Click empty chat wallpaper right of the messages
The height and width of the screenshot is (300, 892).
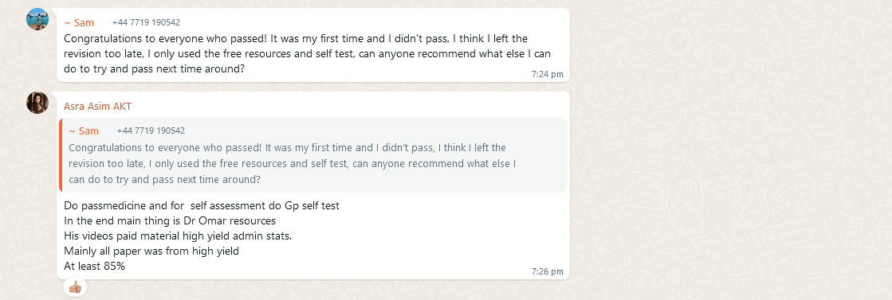tap(728, 154)
